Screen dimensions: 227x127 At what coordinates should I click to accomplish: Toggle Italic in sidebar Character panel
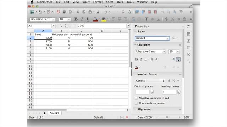point(141,59)
